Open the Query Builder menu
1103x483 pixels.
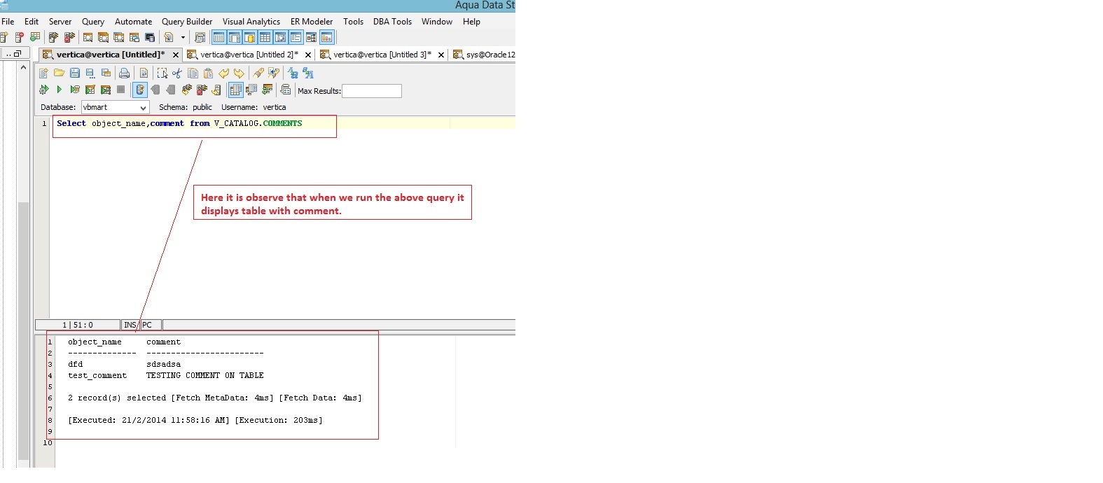coord(187,22)
